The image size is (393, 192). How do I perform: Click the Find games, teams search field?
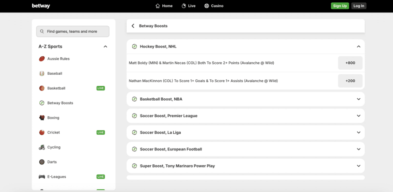pyautogui.click(x=73, y=31)
